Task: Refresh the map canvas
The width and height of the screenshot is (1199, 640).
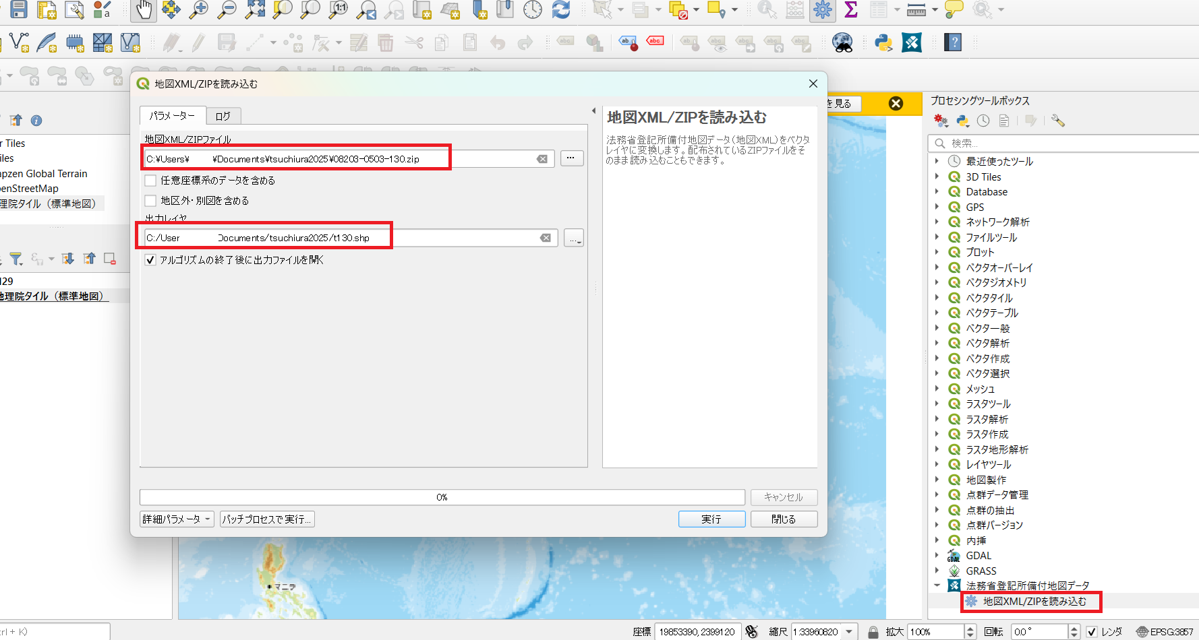Action: 561,9
